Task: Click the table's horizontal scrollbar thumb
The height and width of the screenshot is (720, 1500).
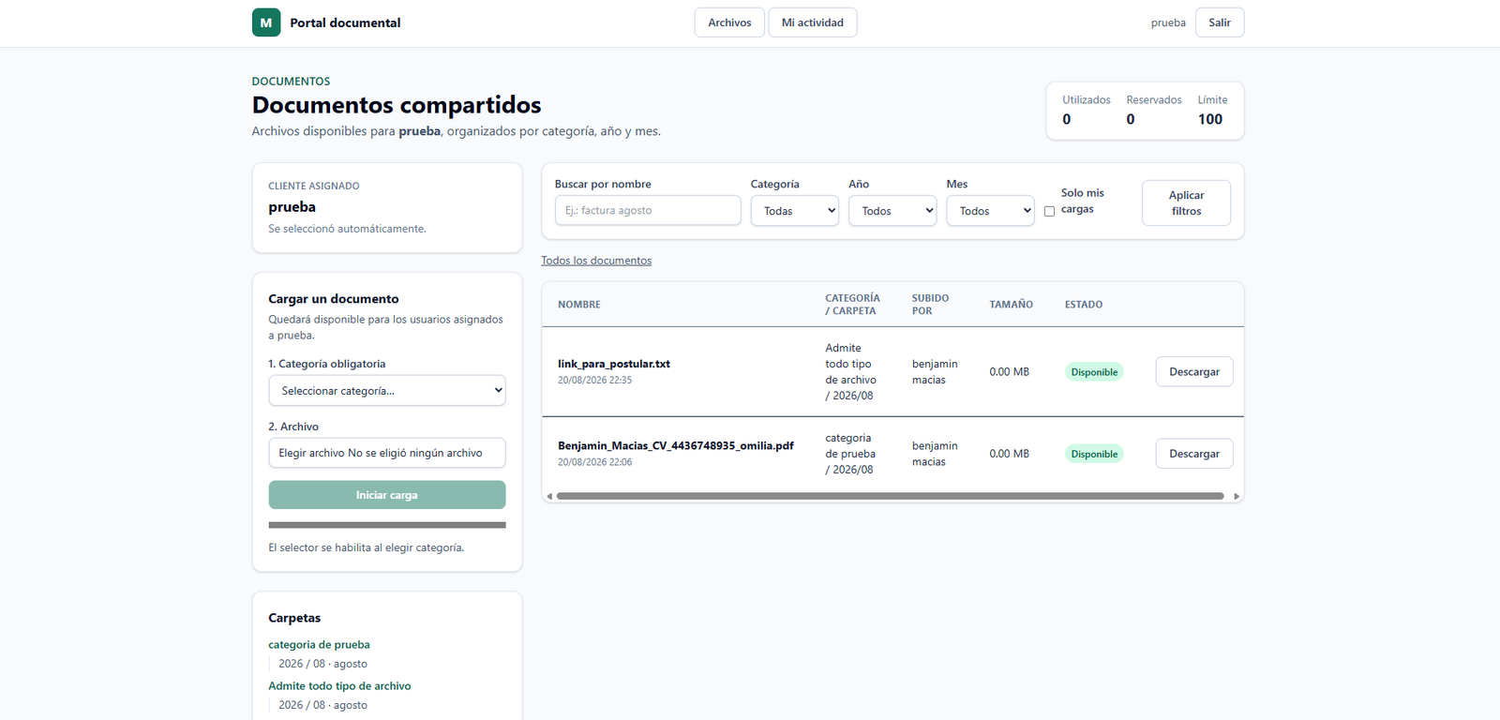Action: click(890, 496)
